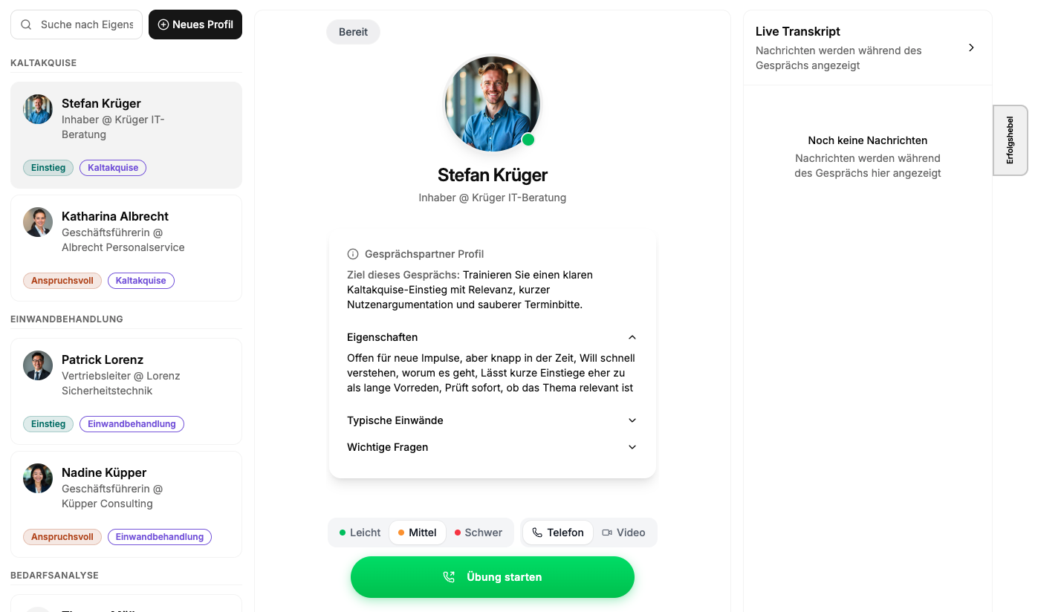1038x612 pixels.
Task: Click the green online status dot
Action: coord(528,140)
